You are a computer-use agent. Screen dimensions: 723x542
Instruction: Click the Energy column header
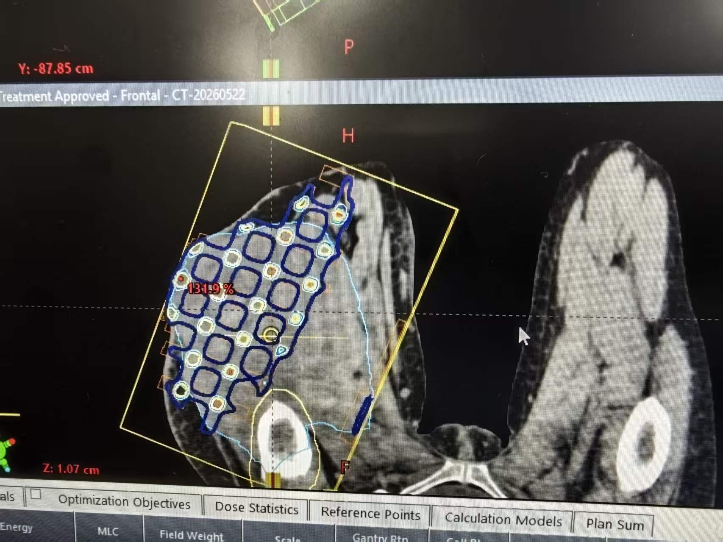17,527
